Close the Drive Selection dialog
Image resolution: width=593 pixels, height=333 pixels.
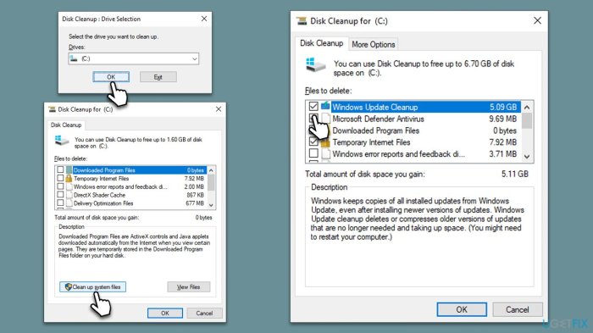[204, 19]
